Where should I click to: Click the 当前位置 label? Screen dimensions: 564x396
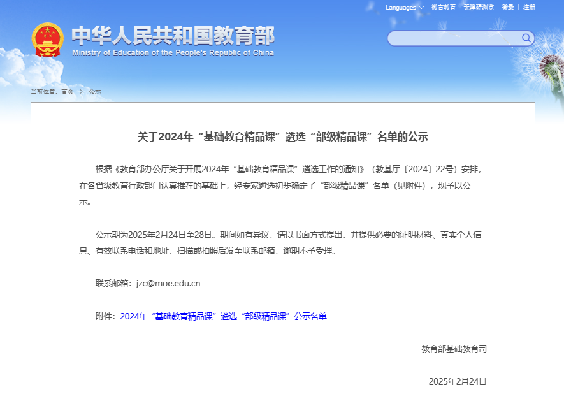(44, 91)
